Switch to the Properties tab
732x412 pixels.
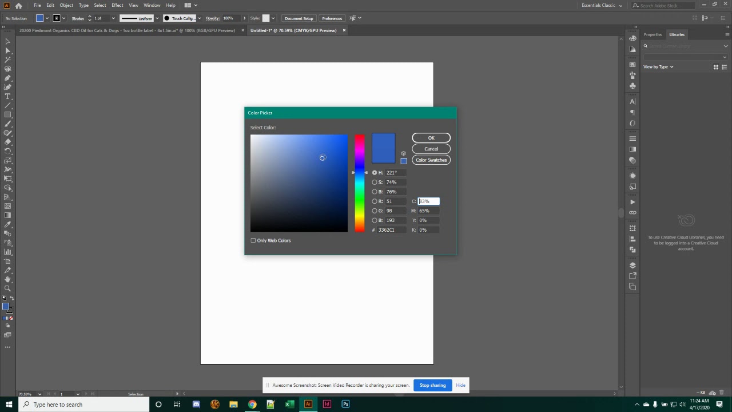pyautogui.click(x=653, y=34)
